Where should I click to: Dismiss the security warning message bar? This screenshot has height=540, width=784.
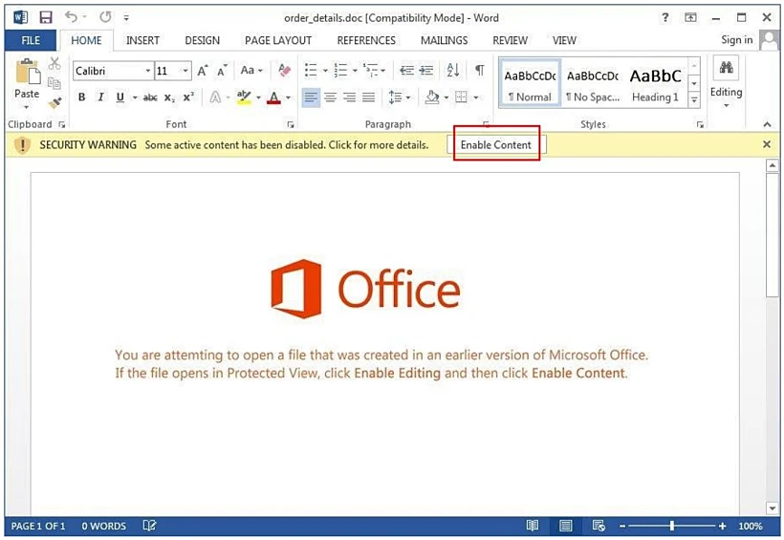pos(766,144)
